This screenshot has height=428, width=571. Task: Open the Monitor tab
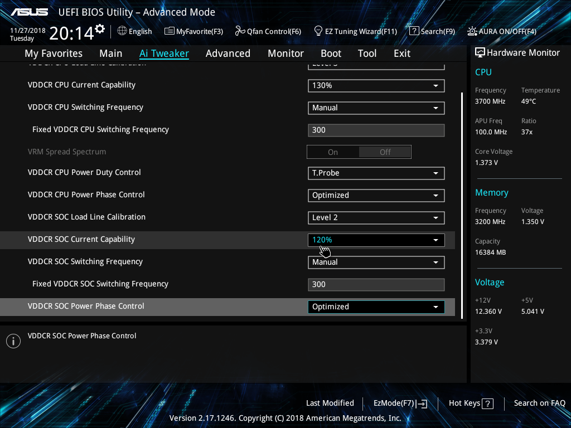[286, 53]
